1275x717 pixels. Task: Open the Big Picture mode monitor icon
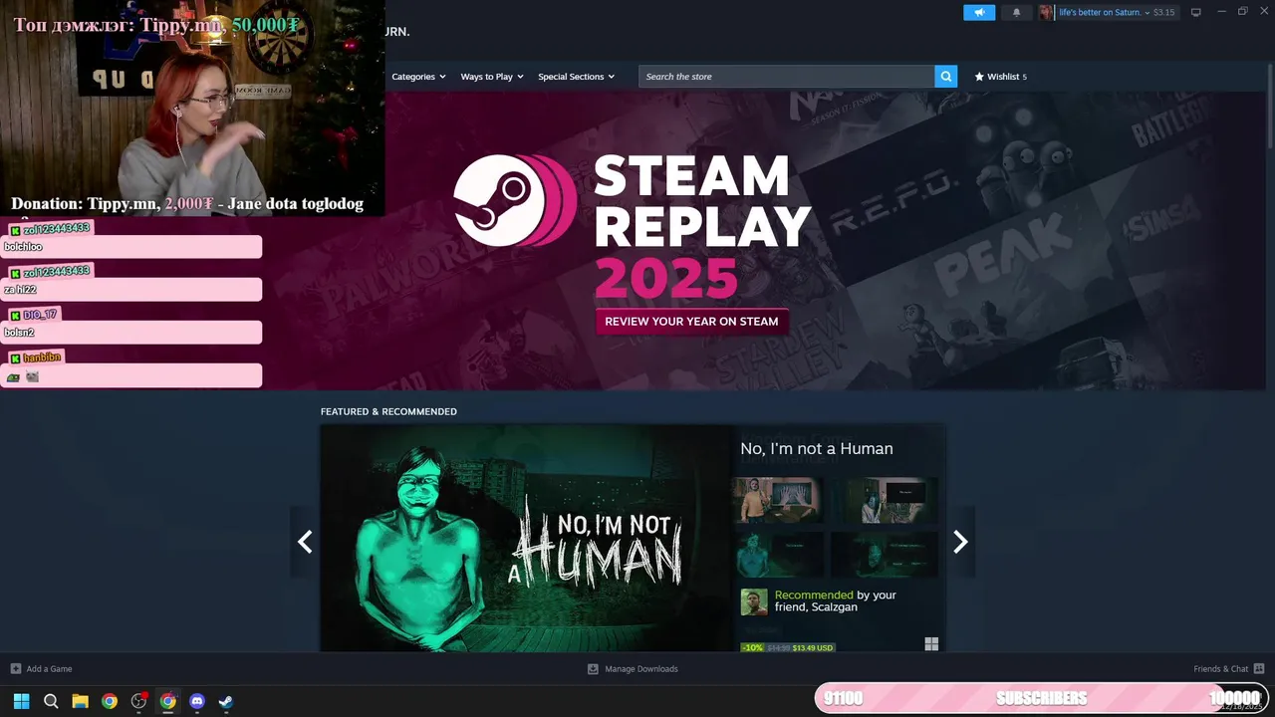[x=1195, y=12]
